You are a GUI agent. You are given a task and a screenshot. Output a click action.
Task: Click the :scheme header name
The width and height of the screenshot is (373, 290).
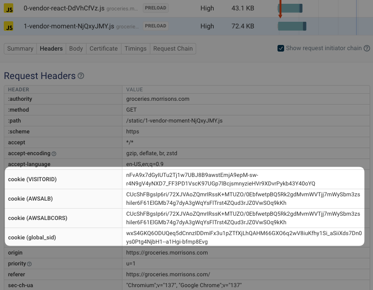click(19, 132)
